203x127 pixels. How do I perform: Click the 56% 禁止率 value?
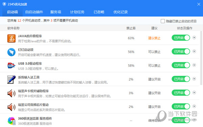(131, 52)
